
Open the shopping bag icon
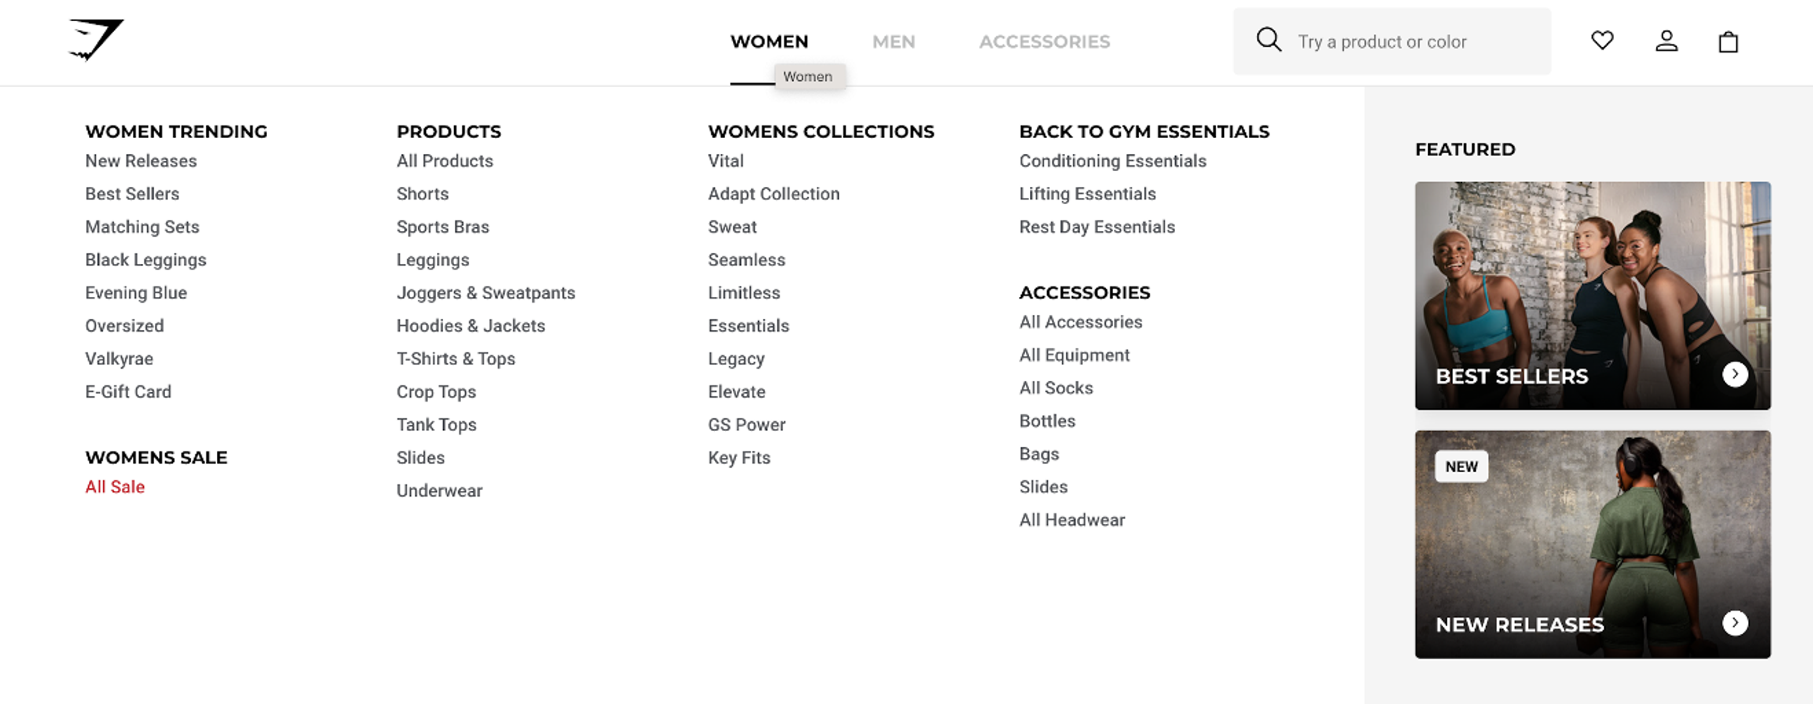pos(1729,42)
